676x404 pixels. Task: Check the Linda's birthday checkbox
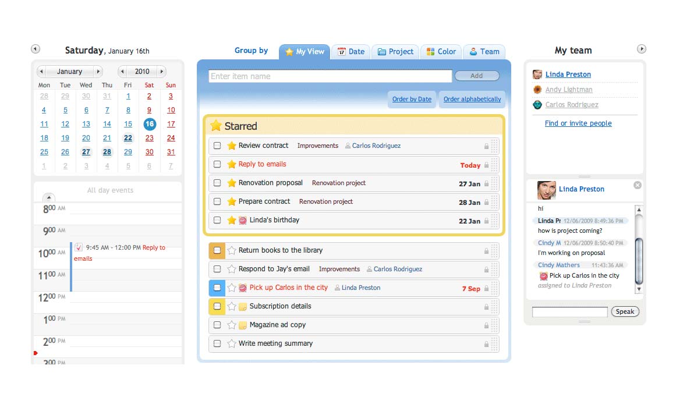coord(217,220)
